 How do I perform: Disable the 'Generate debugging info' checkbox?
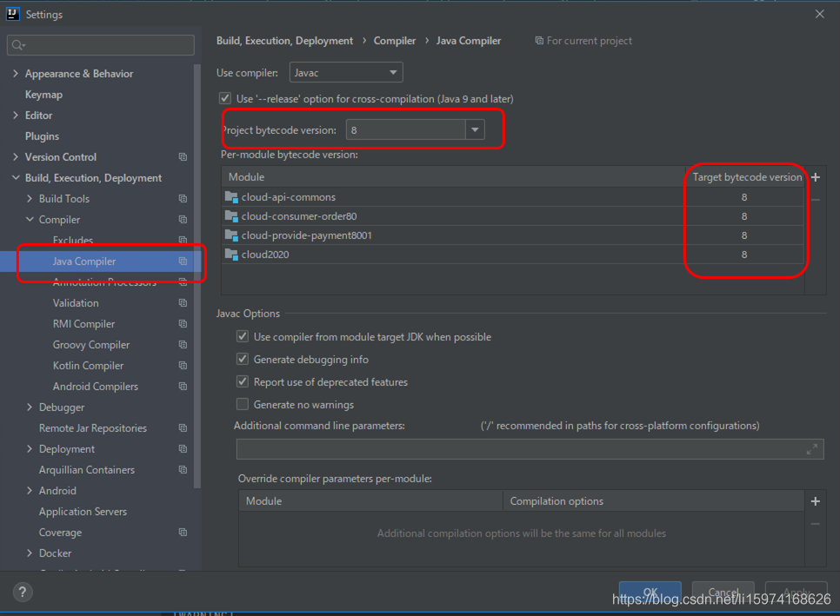(242, 359)
